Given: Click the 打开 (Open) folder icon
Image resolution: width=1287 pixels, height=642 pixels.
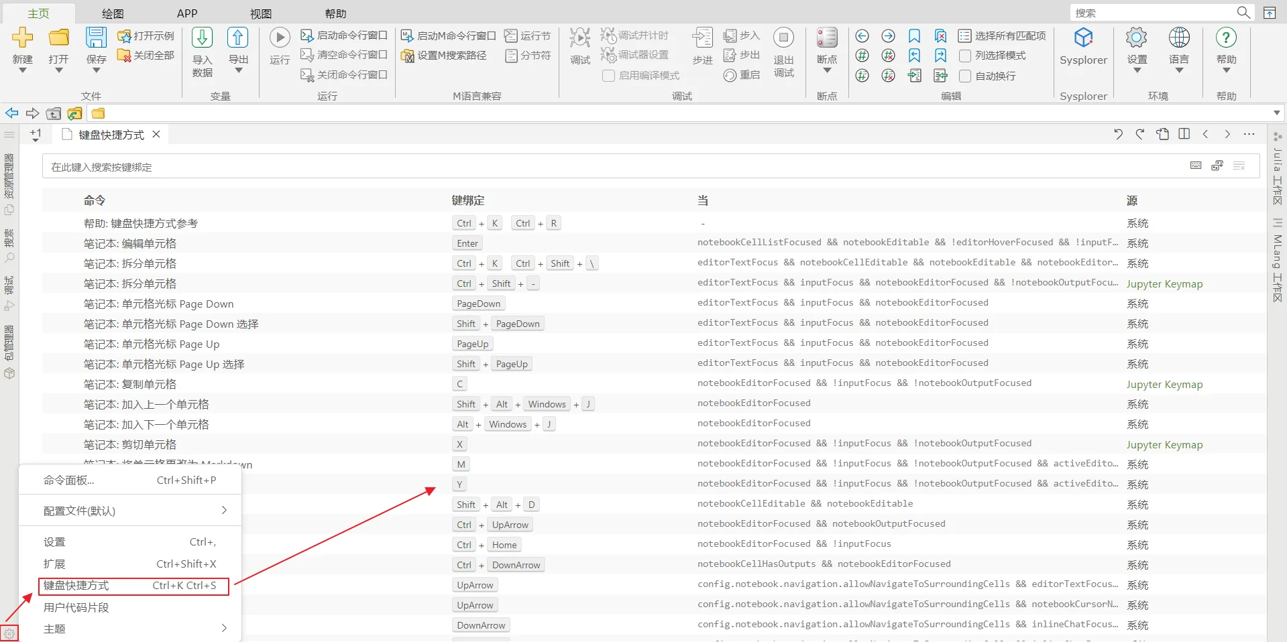Looking at the screenshot, I should [59, 38].
